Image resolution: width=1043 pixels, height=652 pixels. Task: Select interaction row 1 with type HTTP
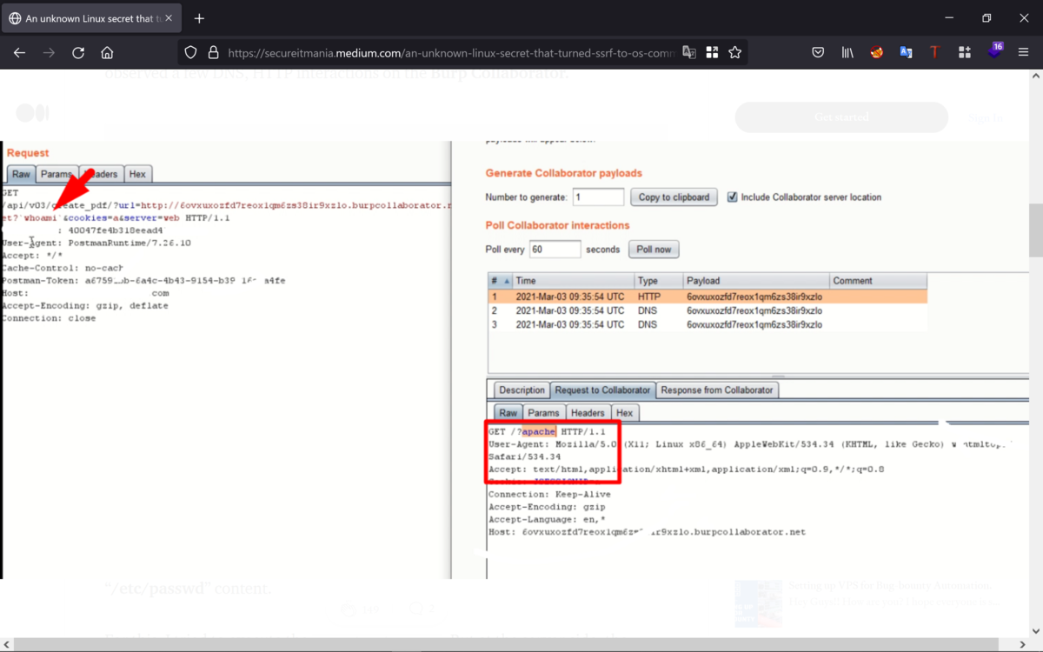pyautogui.click(x=708, y=296)
